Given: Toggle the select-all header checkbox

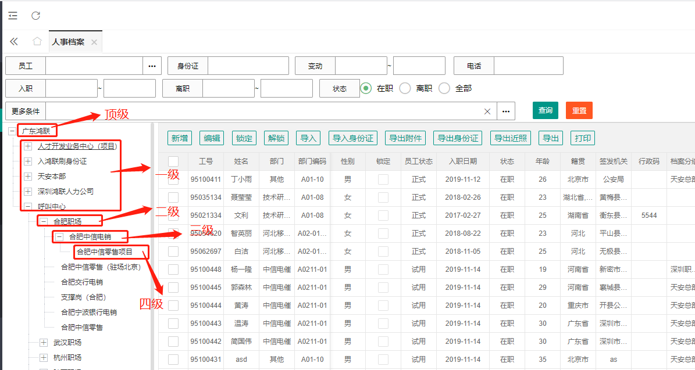Looking at the screenshot, I should coord(173,161).
